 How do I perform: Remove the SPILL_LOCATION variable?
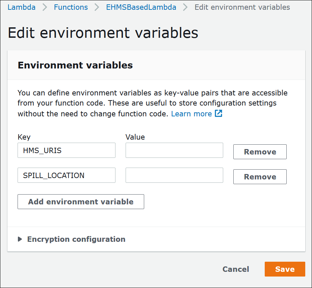click(260, 176)
